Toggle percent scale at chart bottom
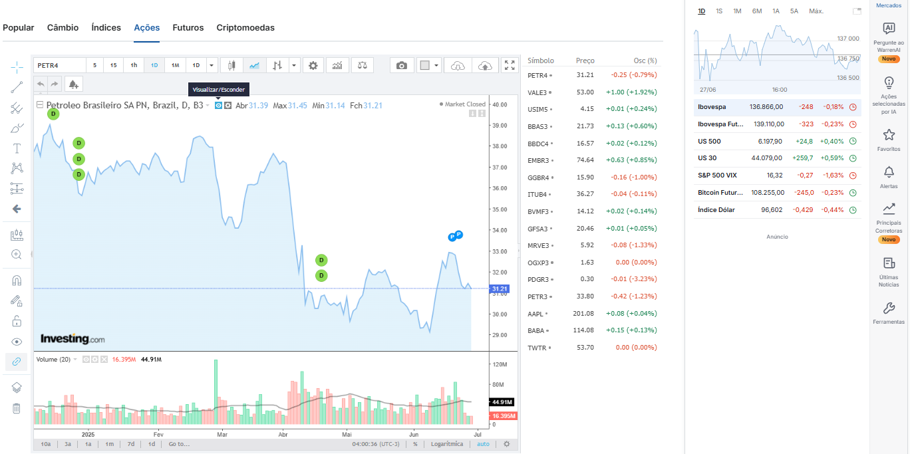 tap(415, 444)
